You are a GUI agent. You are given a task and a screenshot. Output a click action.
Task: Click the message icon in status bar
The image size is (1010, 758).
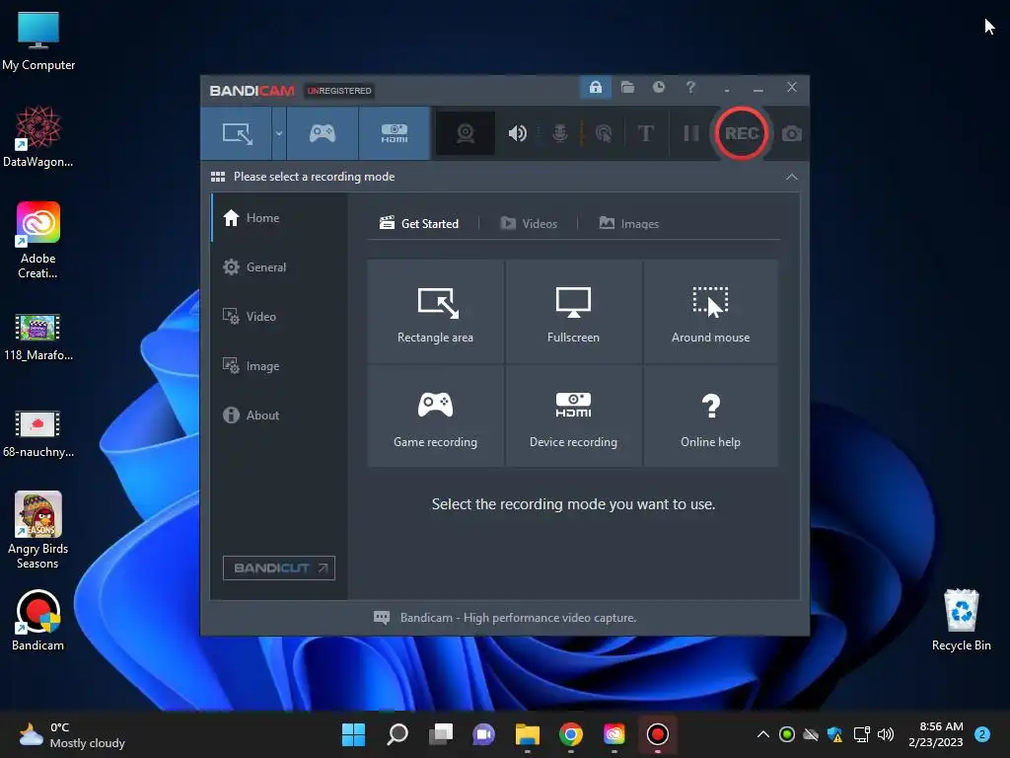point(382,618)
